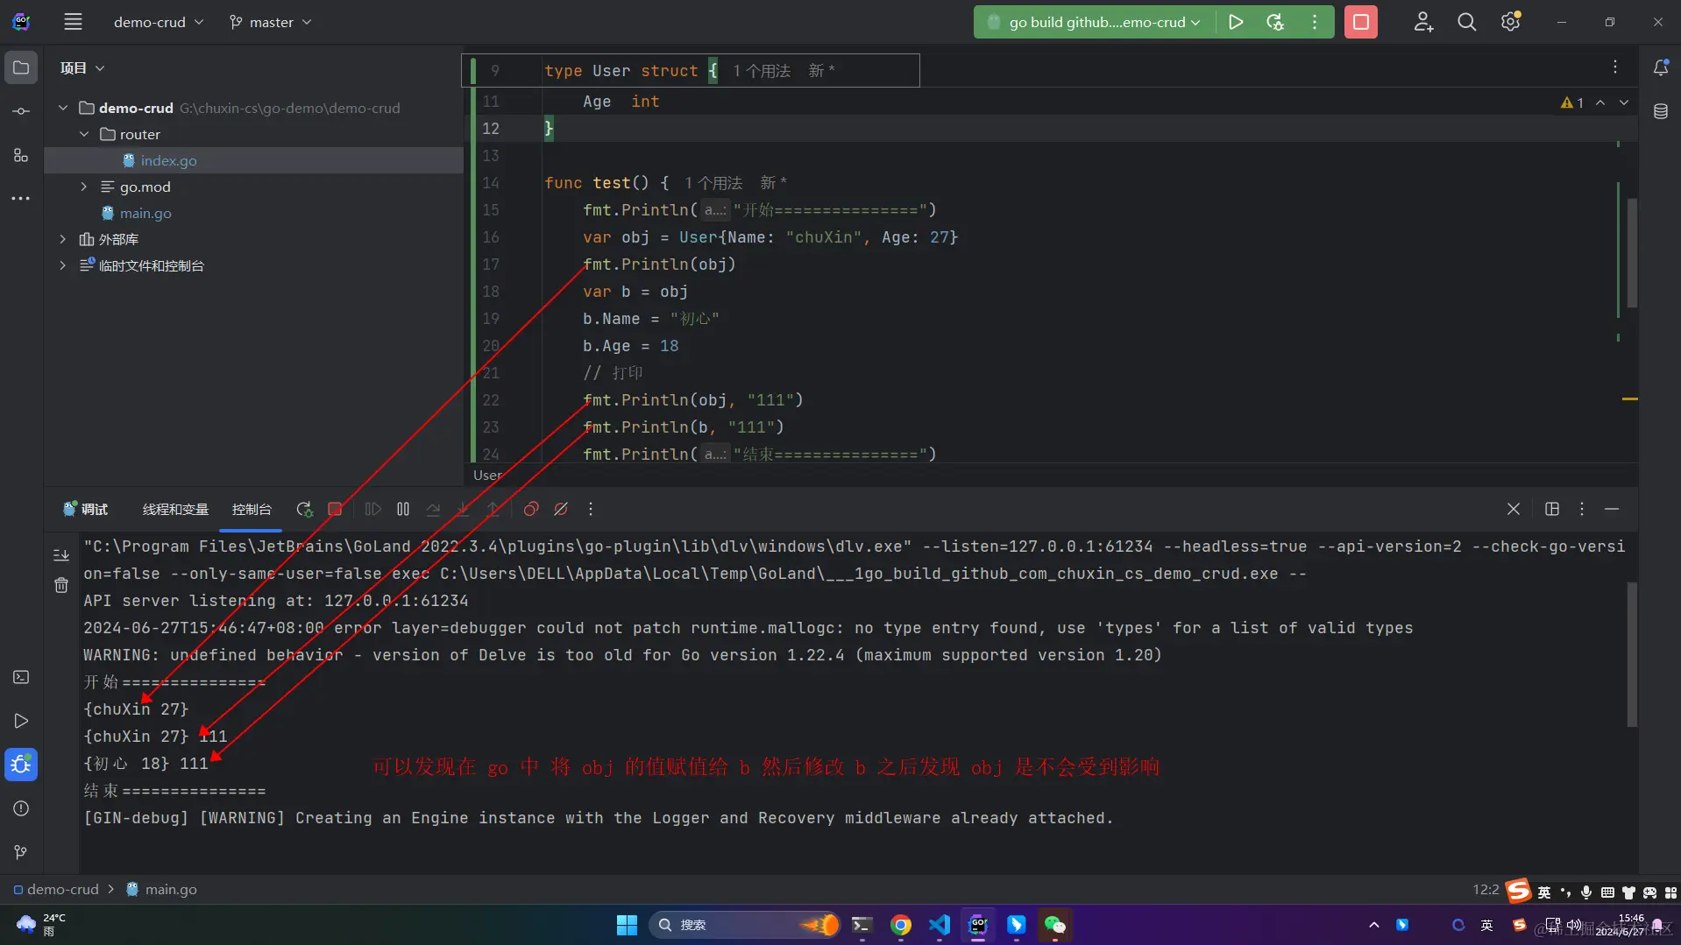Hide the Debug tool window
Screen dimensions: 1681x945
(x=1612, y=509)
